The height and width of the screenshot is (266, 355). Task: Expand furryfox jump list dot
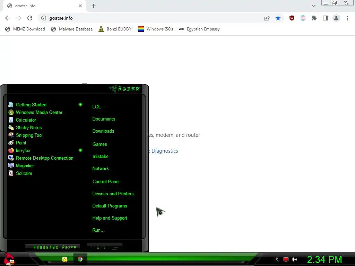pyautogui.click(x=80, y=150)
